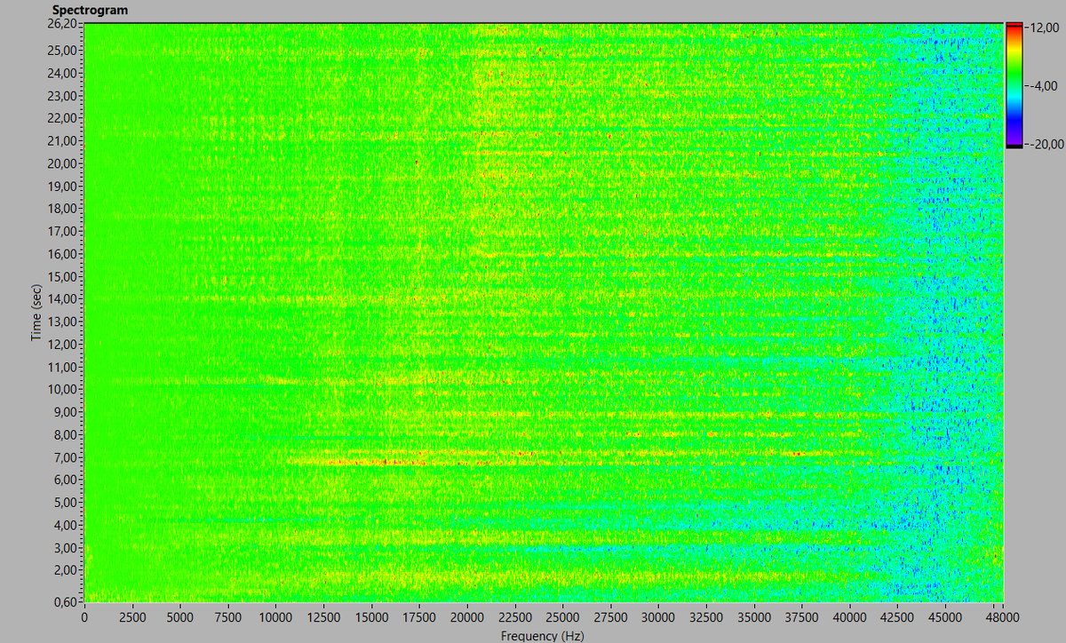Click the 5000 frequency tick label
Viewport: 1066px width, 643px height.
(179, 617)
